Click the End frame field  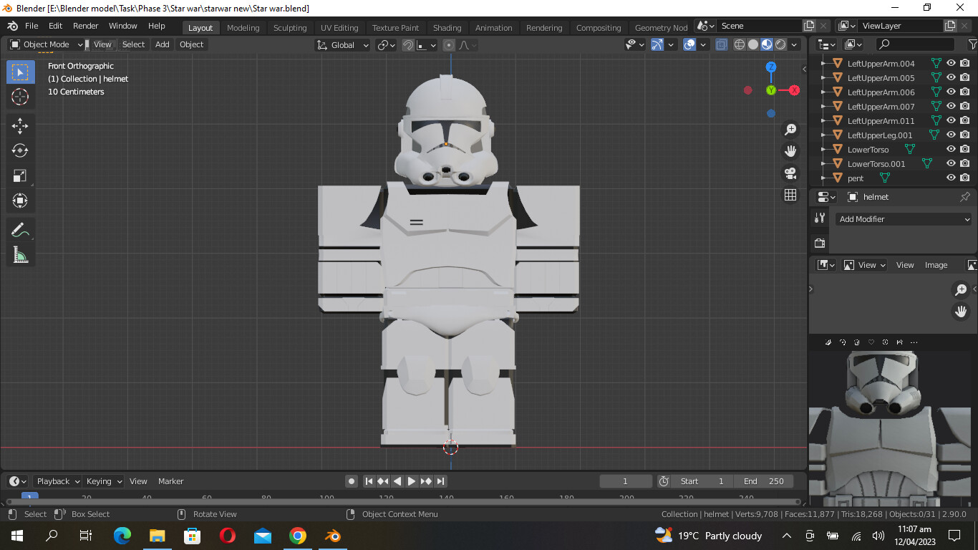click(763, 481)
